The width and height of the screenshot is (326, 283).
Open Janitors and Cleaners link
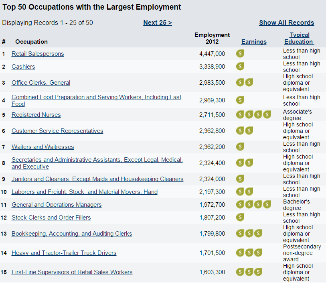point(97,179)
